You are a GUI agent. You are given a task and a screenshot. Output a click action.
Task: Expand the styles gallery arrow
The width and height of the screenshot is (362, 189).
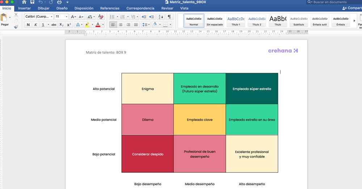click(x=354, y=21)
